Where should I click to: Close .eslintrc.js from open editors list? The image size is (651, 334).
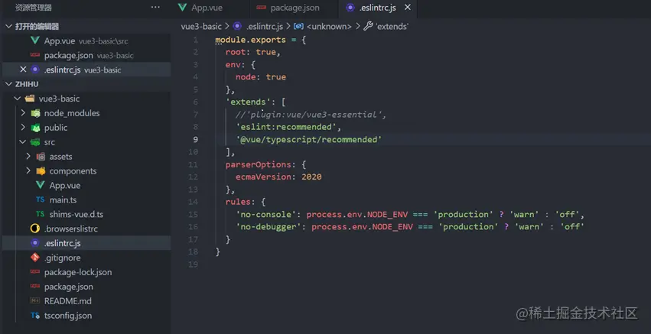[23, 70]
